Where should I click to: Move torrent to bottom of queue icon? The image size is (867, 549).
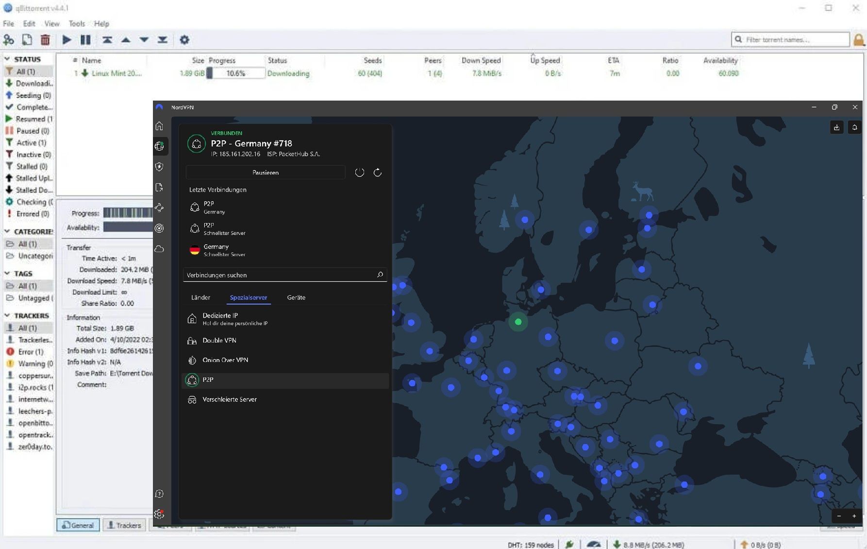pos(163,40)
